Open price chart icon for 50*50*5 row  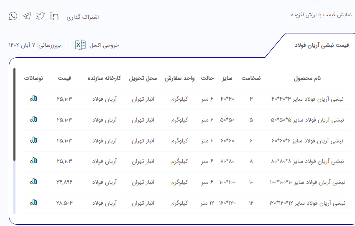pos(33,119)
